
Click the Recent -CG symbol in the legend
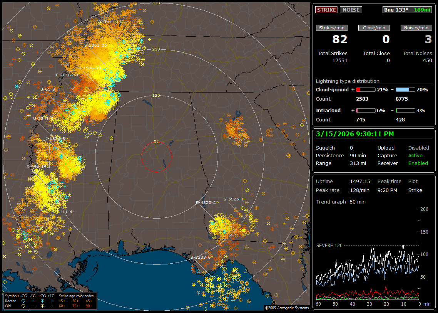pos(23,301)
